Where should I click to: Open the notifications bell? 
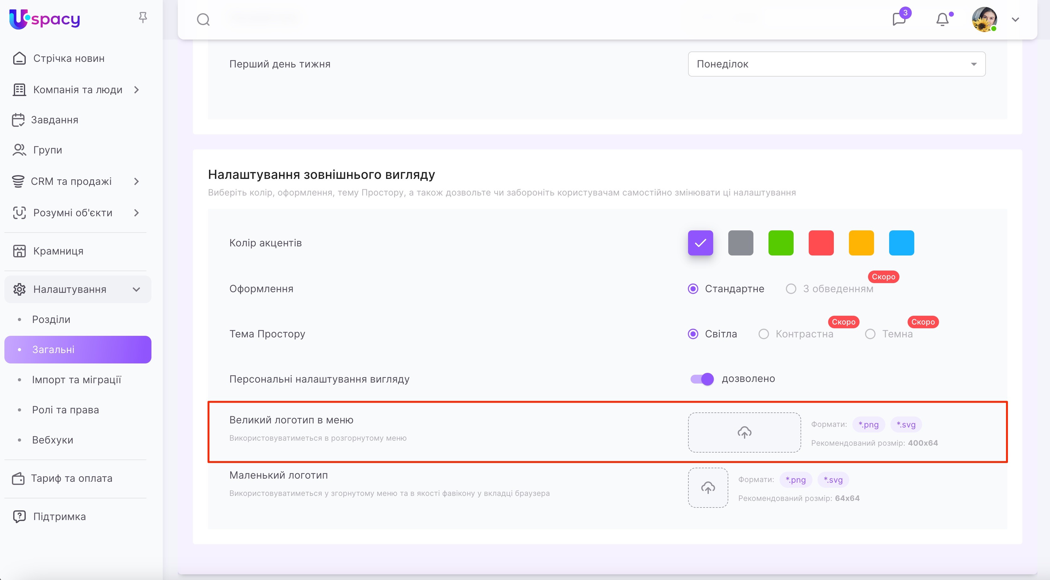(x=942, y=19)
